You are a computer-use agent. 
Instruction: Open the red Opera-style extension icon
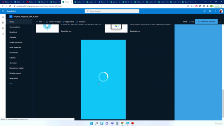pyautogui.click(x=196, y=6)
